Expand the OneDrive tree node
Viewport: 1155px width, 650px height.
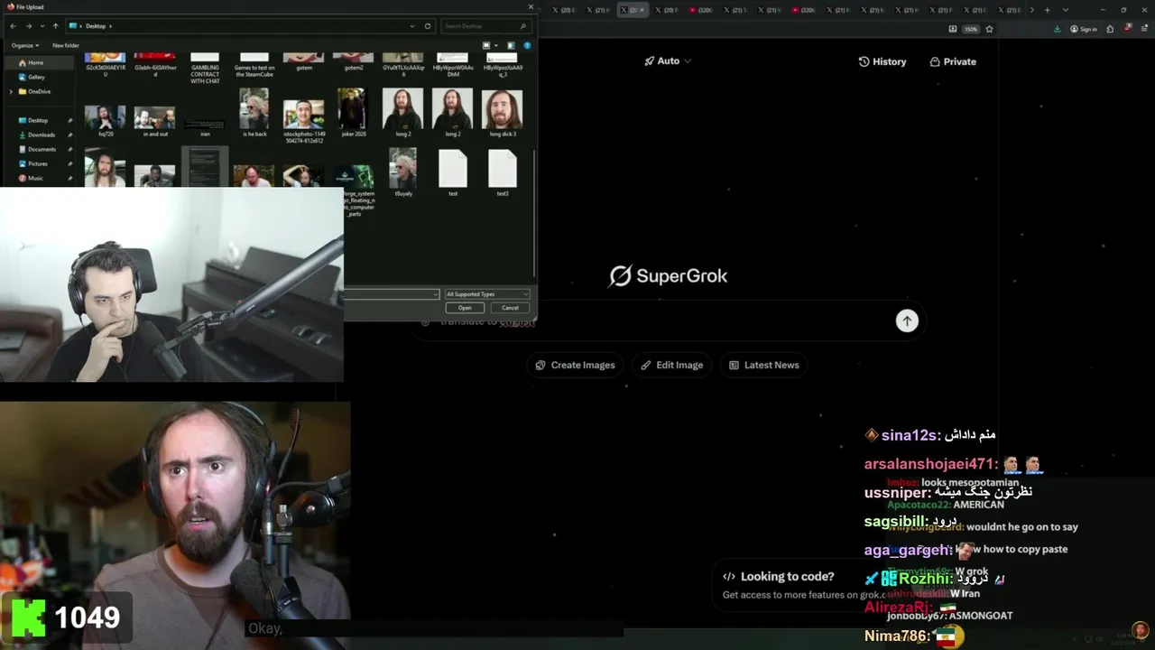tap(11, 91)
